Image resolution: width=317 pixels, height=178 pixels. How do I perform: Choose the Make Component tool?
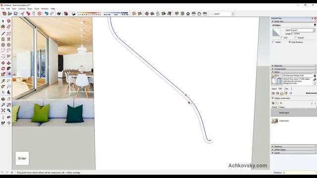(9, 21)
